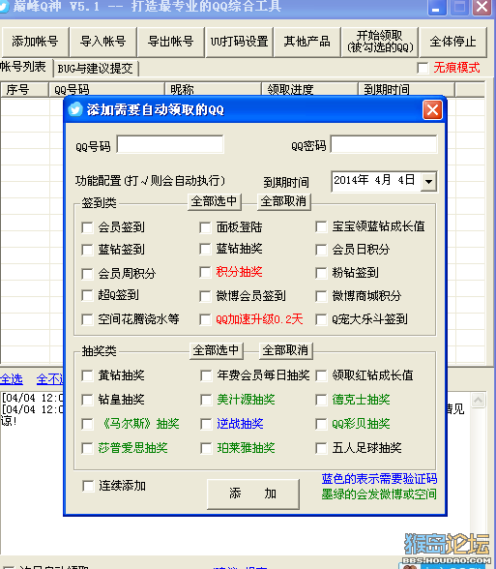Check QQ彩贝抽奖 option
The image size is (496, 569).
pyautogui.click(x=321, y=424)
